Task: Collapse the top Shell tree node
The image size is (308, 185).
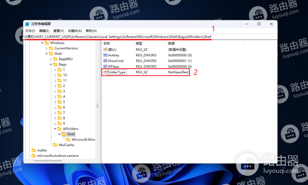Action: tap(46, 54)
